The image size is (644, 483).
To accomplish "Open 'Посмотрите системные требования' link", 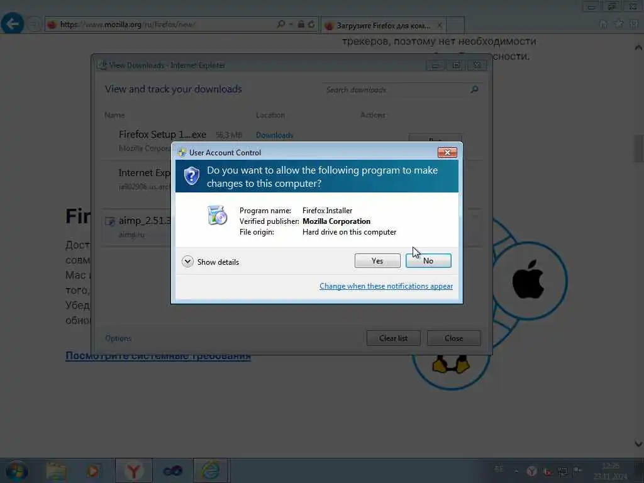I will [x=158, y=356].
